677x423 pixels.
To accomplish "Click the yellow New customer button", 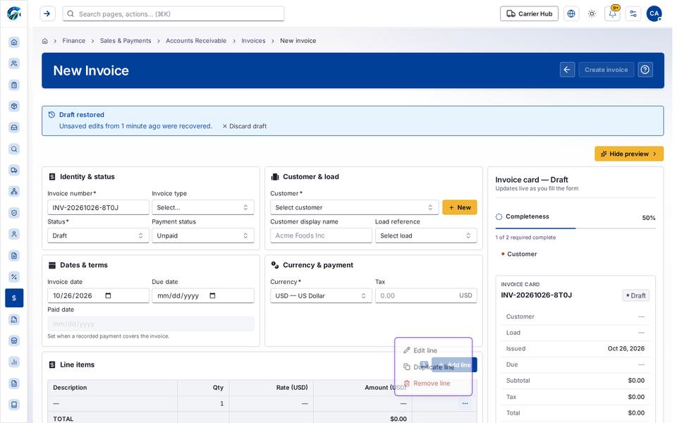I will 460,207.
